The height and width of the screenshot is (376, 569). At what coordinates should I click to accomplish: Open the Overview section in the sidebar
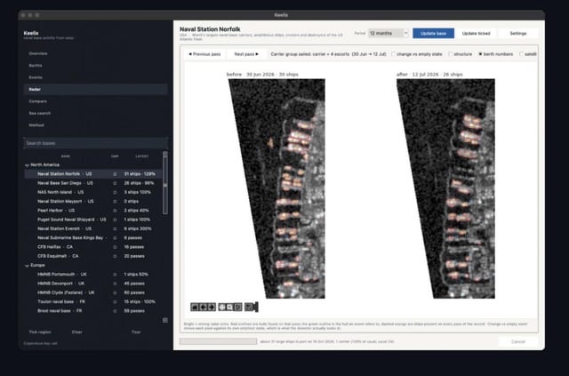point(96,53)
